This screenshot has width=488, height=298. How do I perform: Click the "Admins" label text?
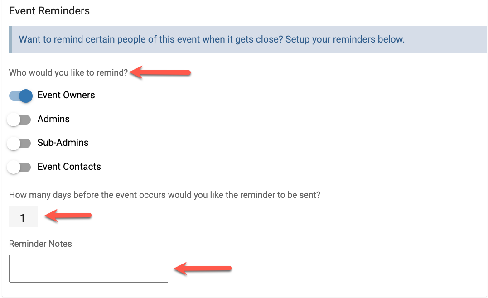(53, 120)
